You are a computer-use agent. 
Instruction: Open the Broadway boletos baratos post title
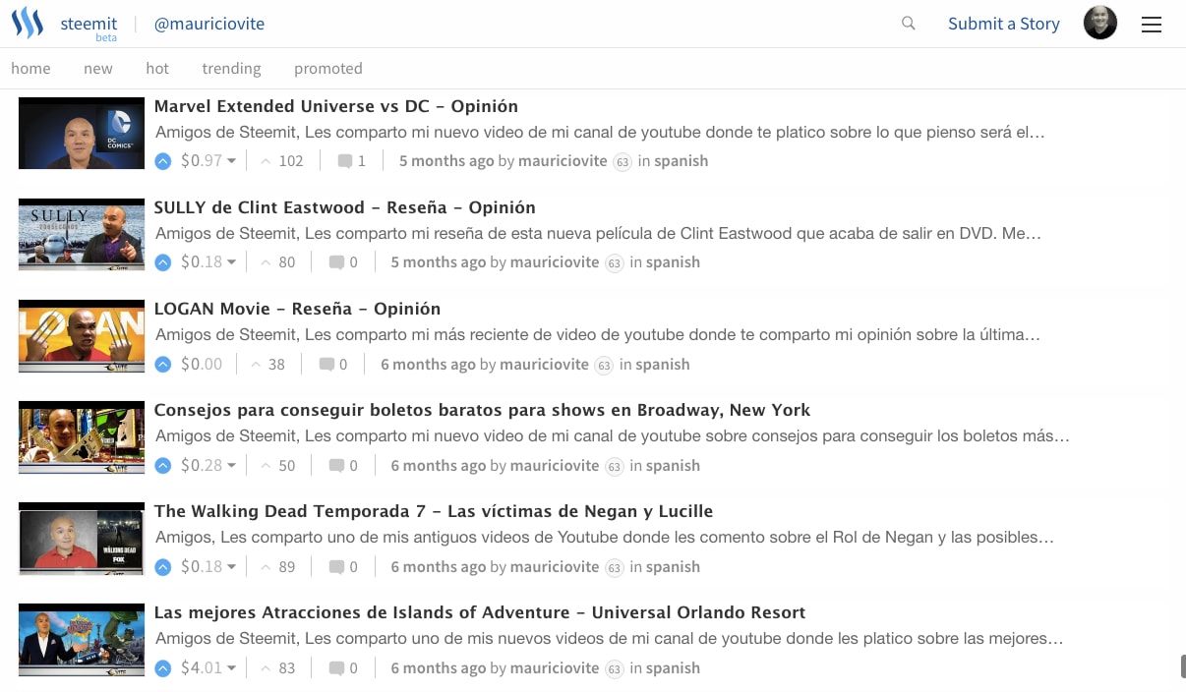[483, 410]
